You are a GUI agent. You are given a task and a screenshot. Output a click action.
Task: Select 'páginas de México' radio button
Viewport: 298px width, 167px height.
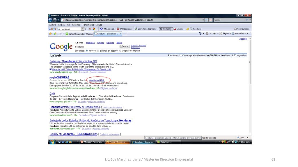(120, 51)
